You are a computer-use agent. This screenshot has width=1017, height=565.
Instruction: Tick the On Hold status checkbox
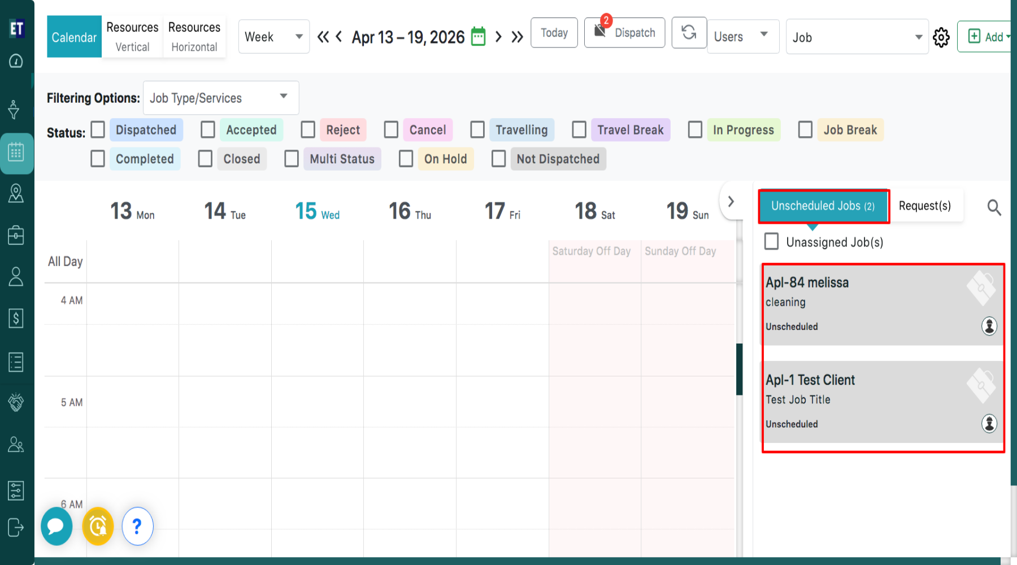click(406, 159)
